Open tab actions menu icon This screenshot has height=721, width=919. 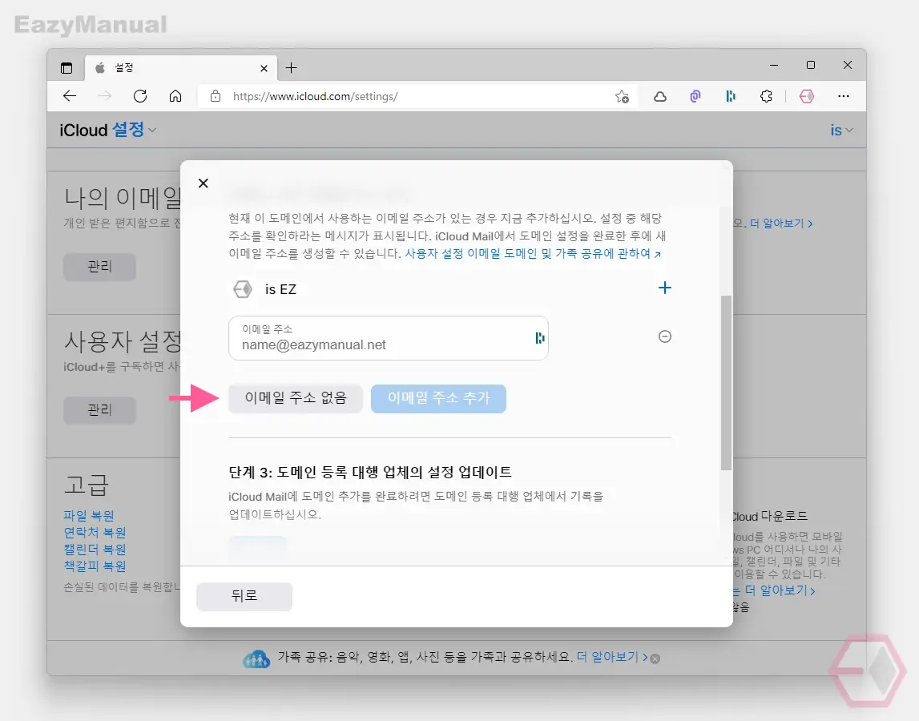tap(67, 68)
